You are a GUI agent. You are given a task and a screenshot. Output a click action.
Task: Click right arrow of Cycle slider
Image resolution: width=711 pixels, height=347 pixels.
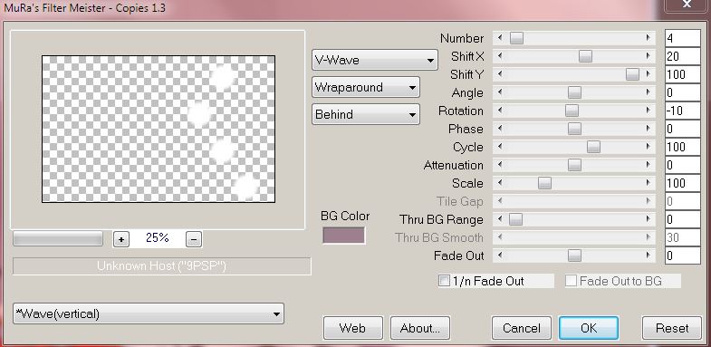click(649, 147)
